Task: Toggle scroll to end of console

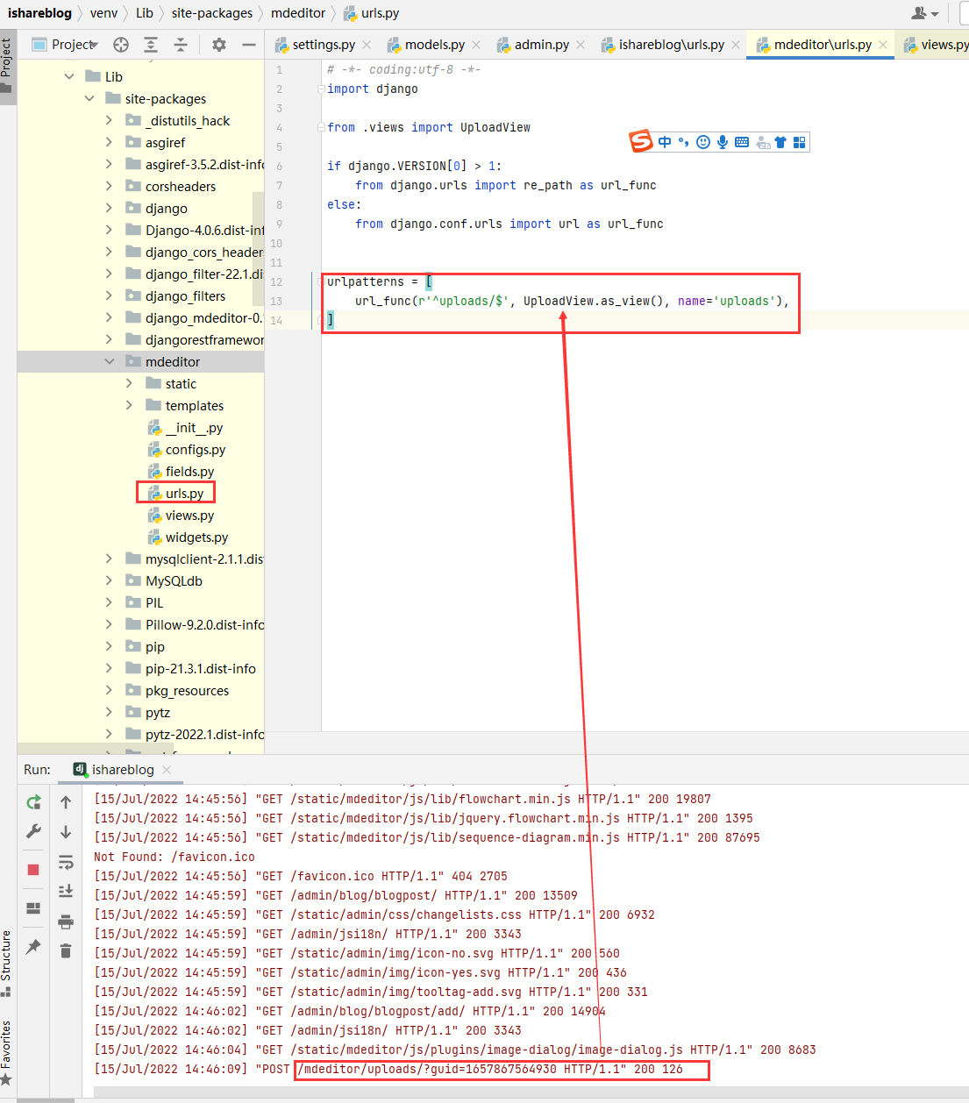Action: tap(66, 891)
